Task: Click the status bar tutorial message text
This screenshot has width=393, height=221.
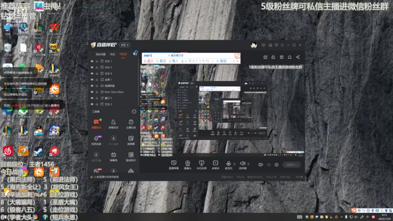Action: [x=106, y=177]
